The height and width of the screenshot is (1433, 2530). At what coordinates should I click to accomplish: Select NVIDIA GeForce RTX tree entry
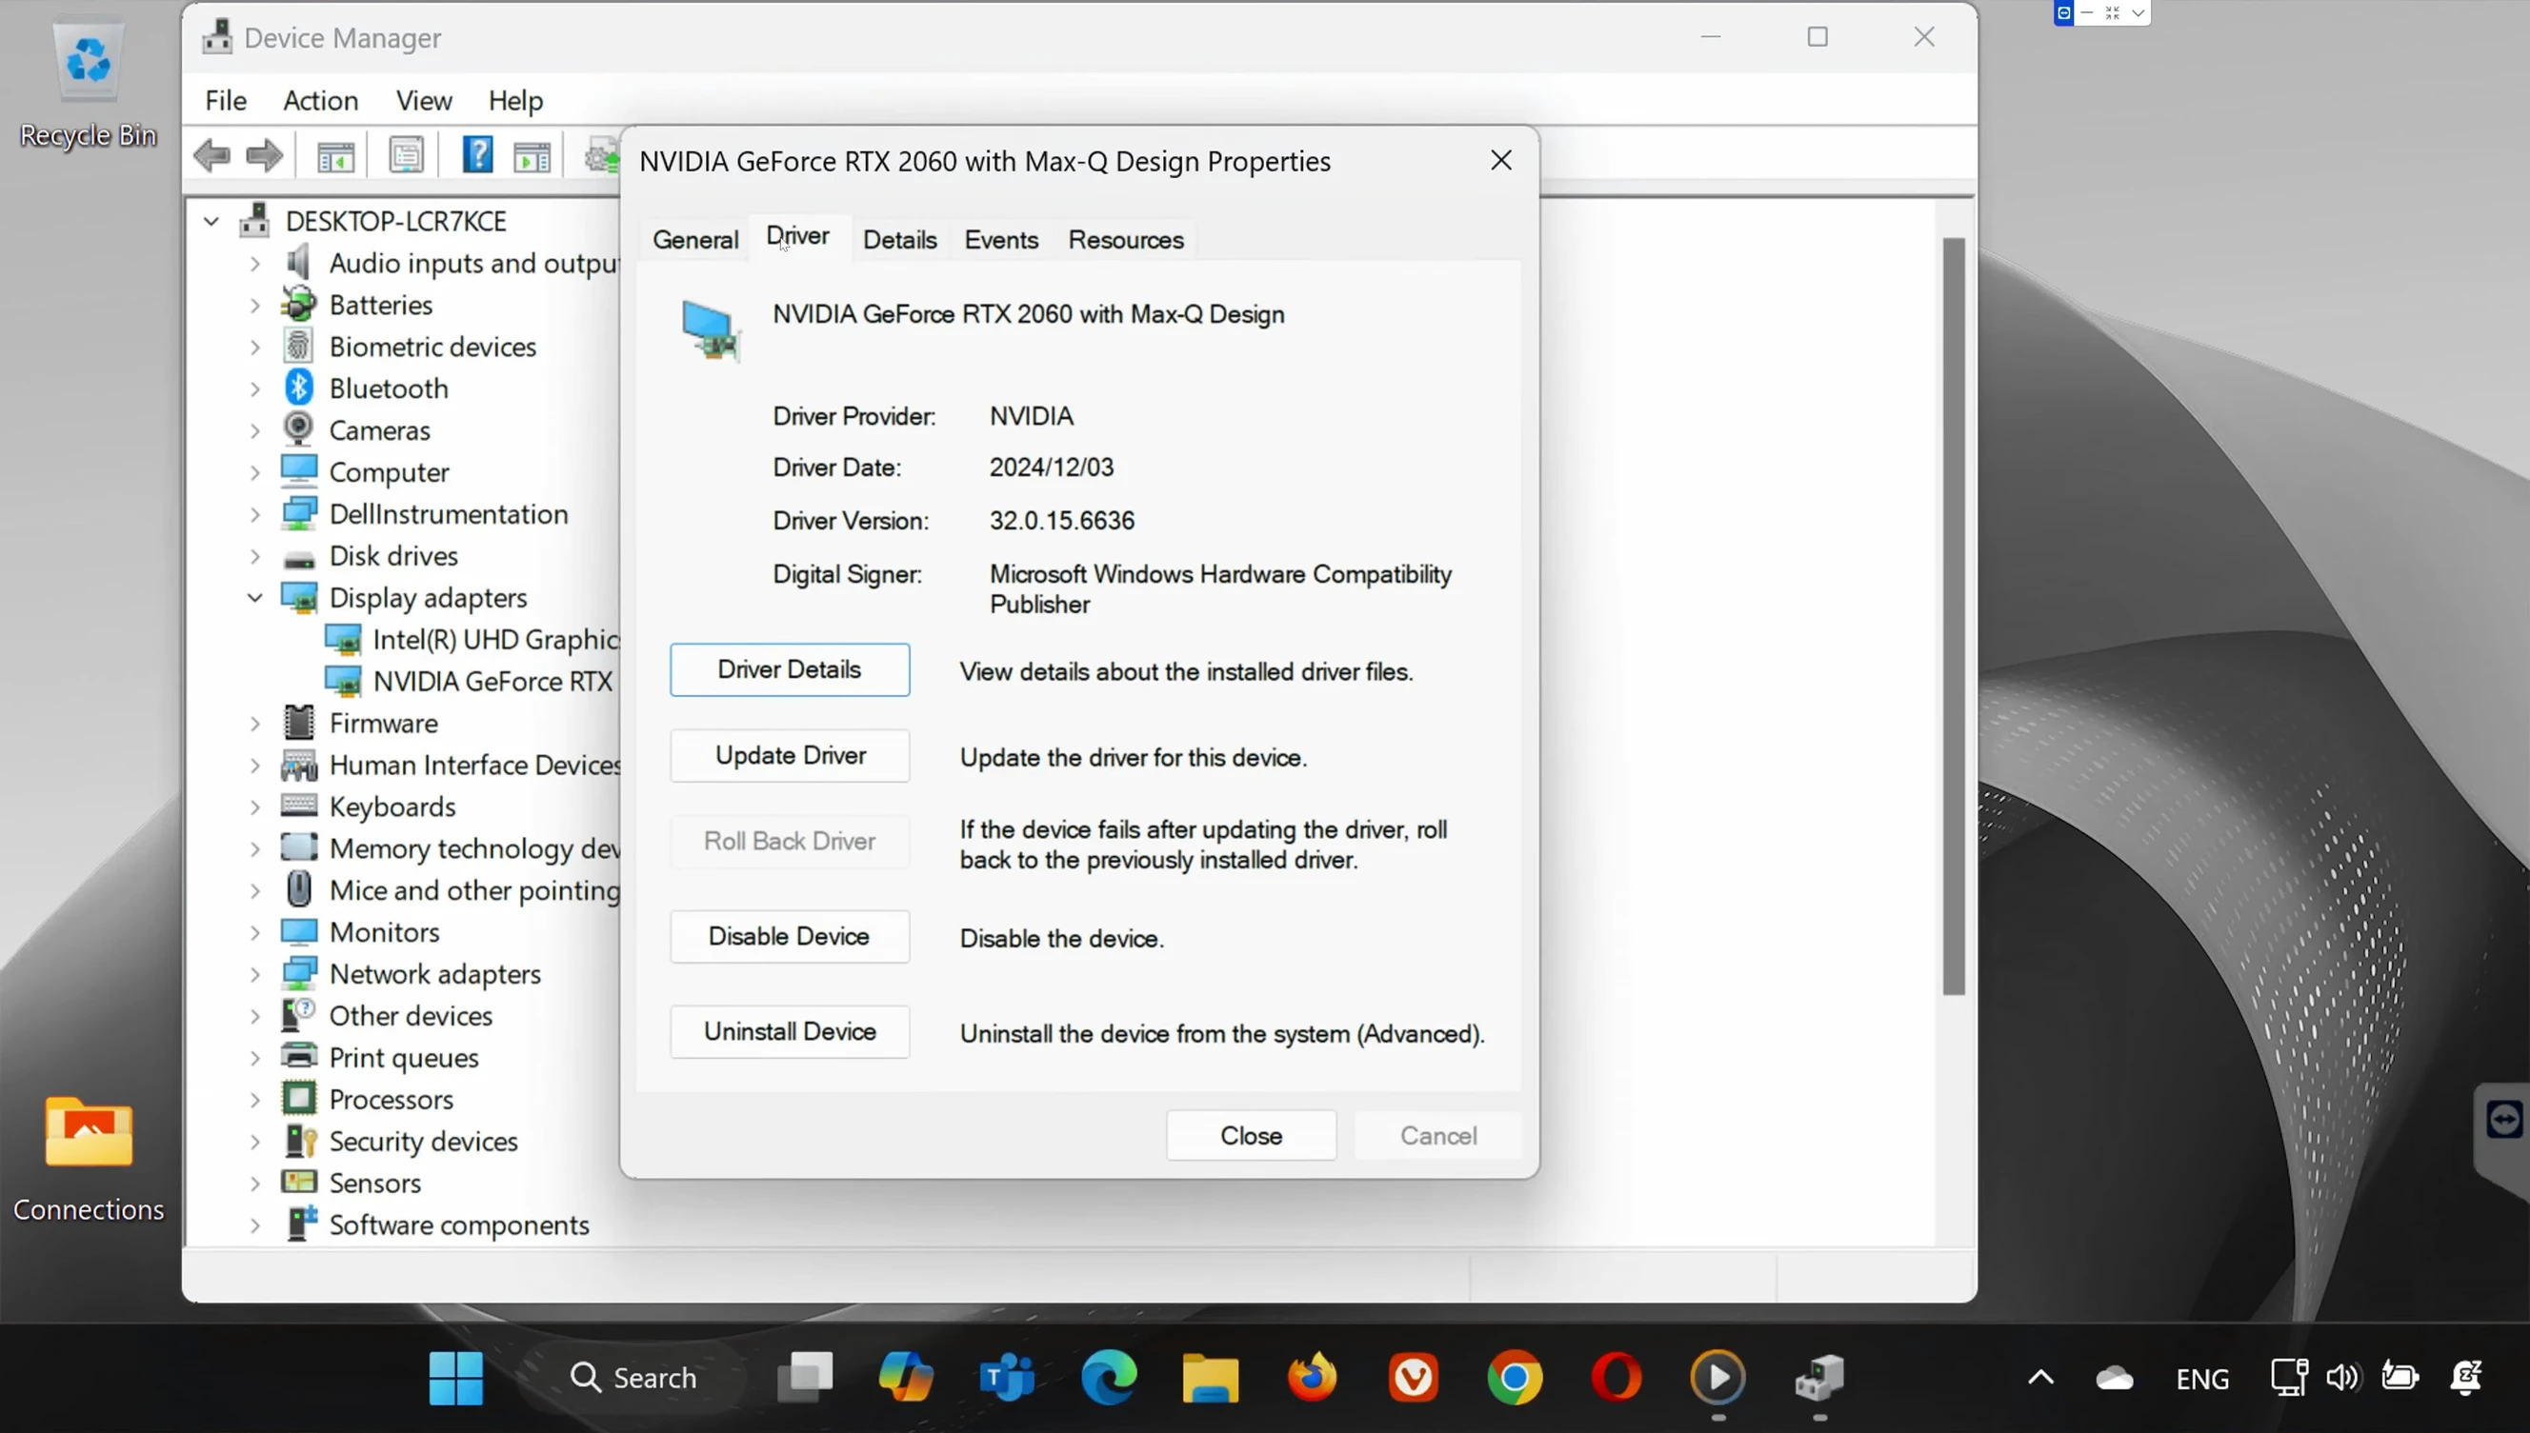tap(470, 681)
